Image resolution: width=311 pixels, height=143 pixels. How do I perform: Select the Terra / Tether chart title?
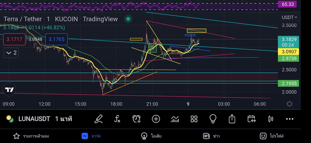23,19
